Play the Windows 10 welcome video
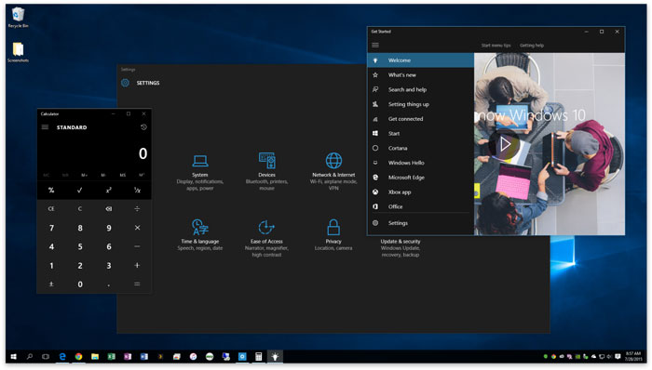652x370 pixels. (505, 144)
